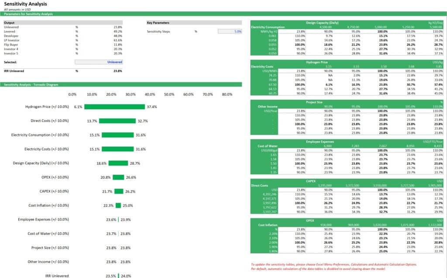Viewport: 447px width, 278px height.
Task: Select the 9.7% cell in Design Capacity table
Action: [x=329, y=36]
